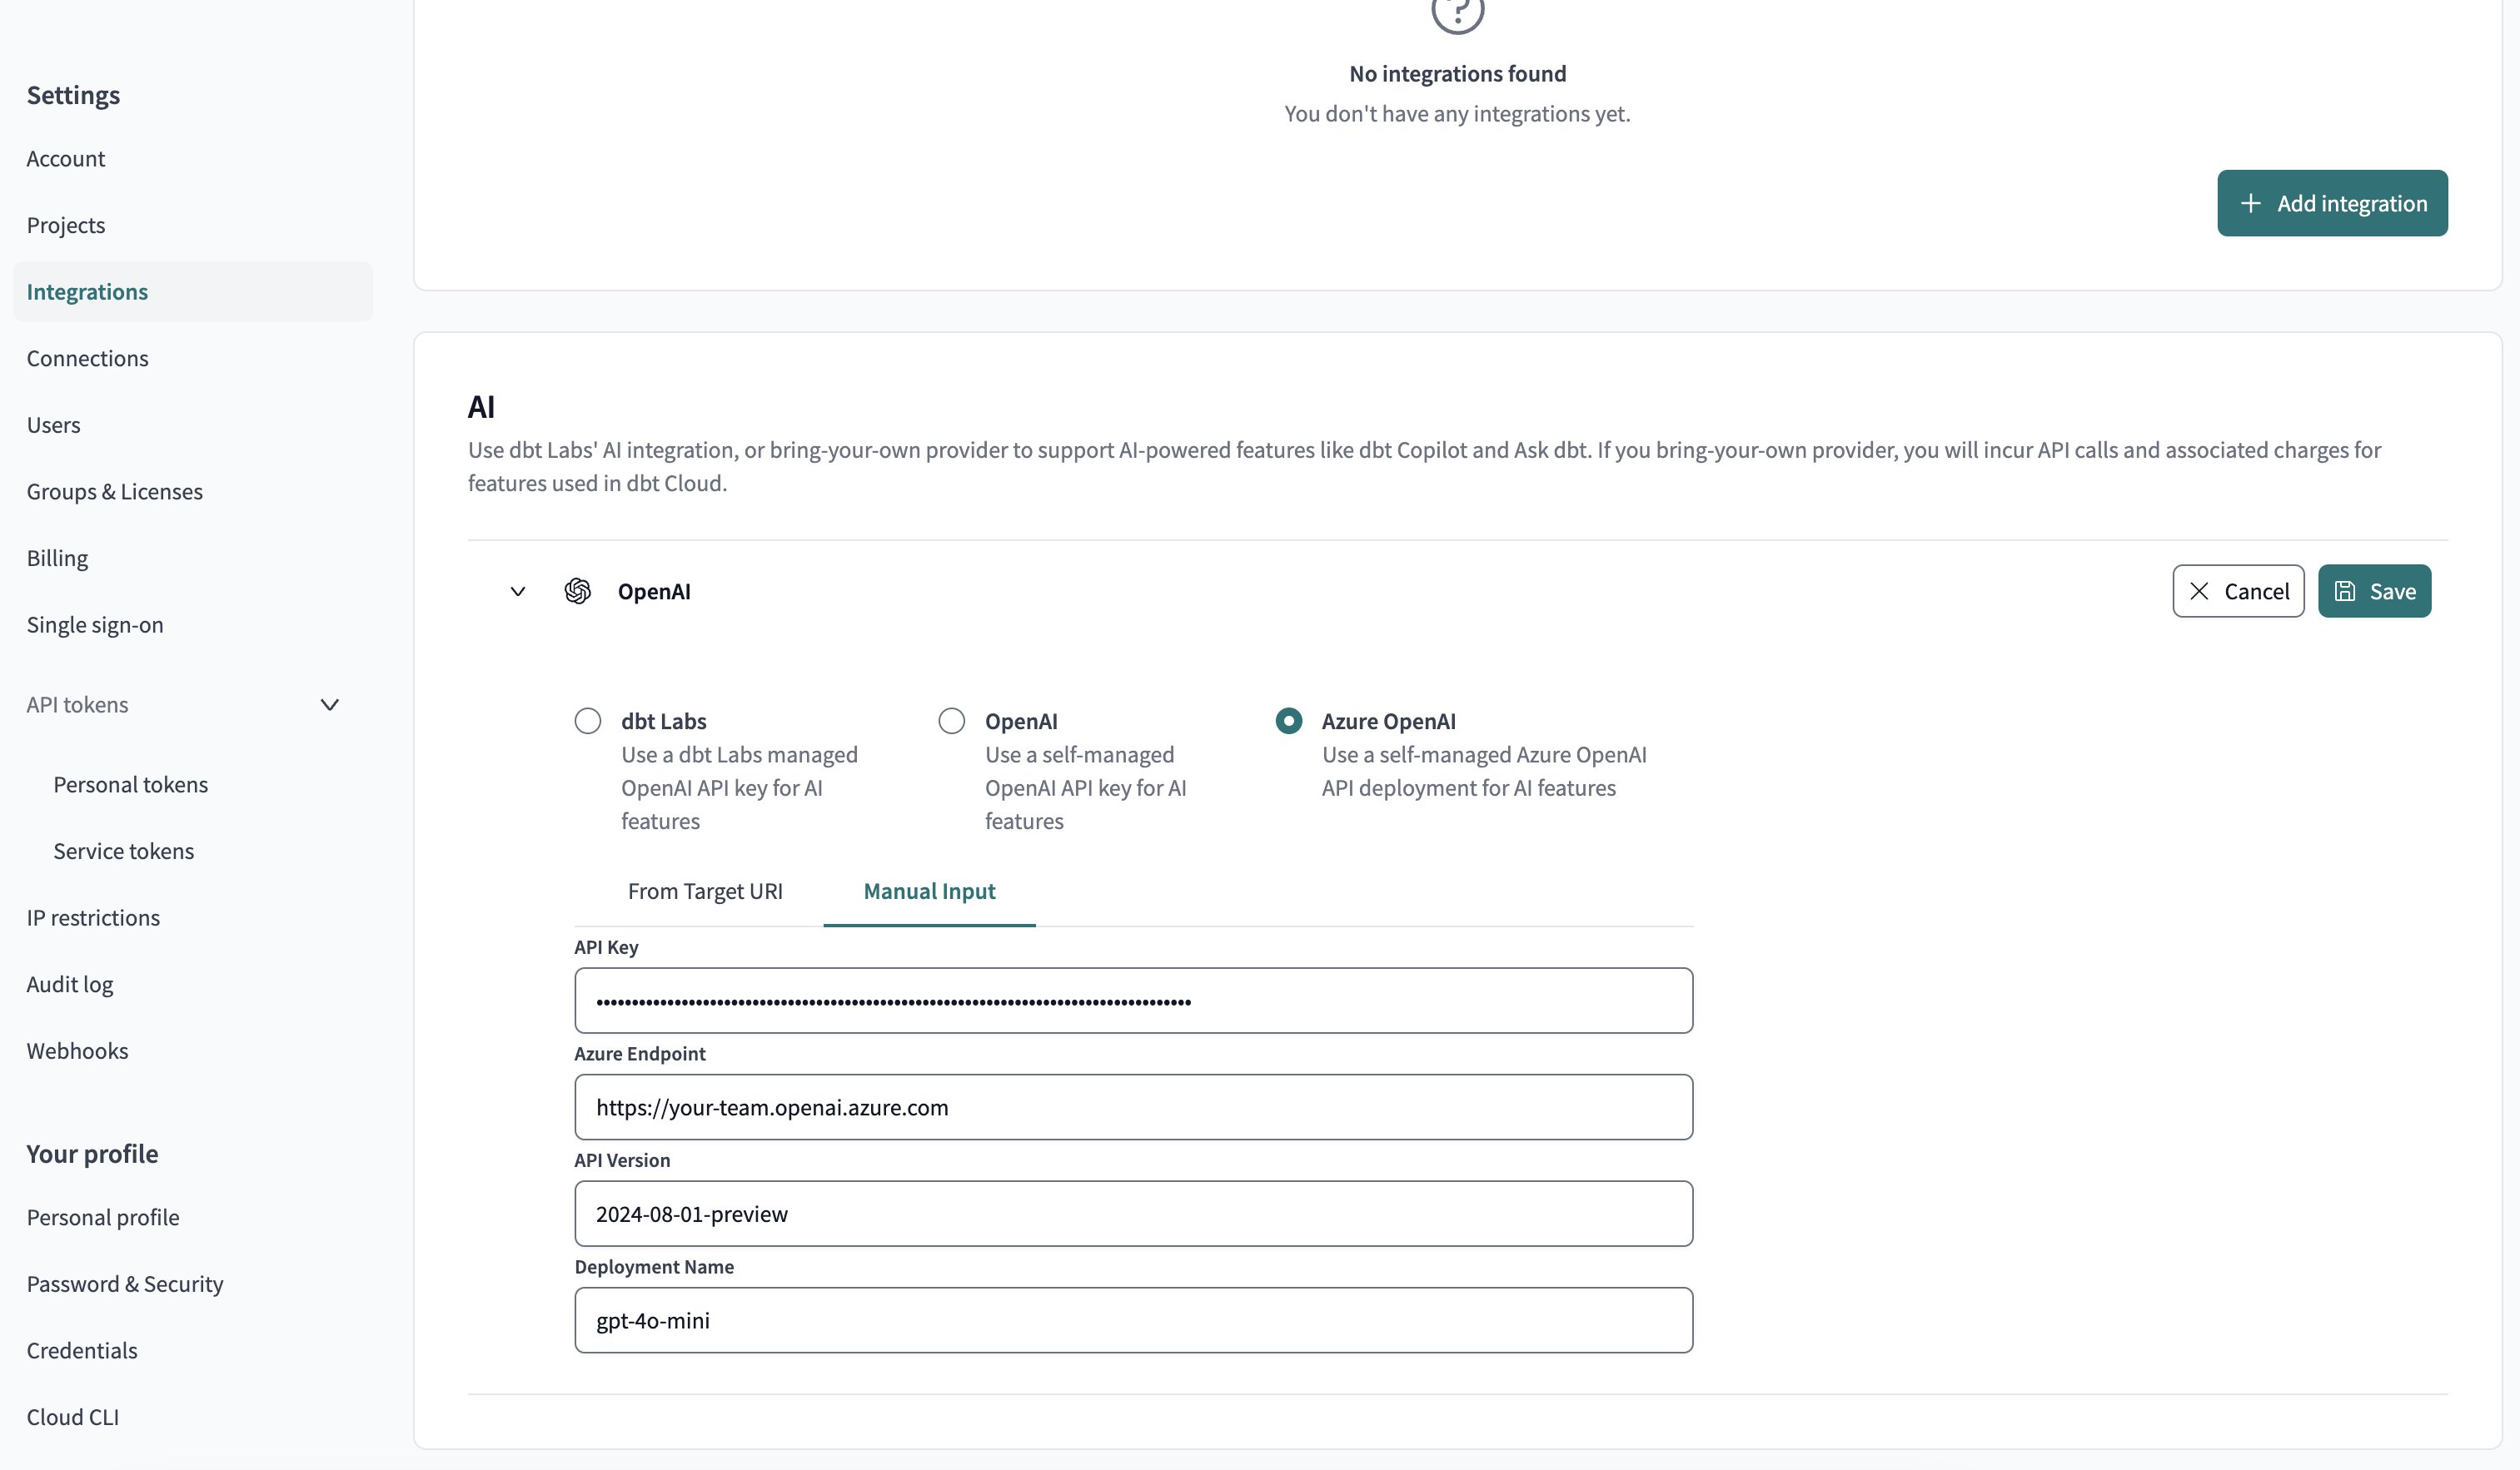Click the 'No integrations found' text

(1457, 73)
